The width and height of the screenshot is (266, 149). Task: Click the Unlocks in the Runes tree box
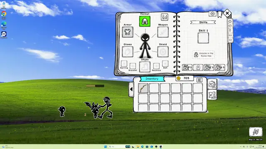click(x=203, y=55)
